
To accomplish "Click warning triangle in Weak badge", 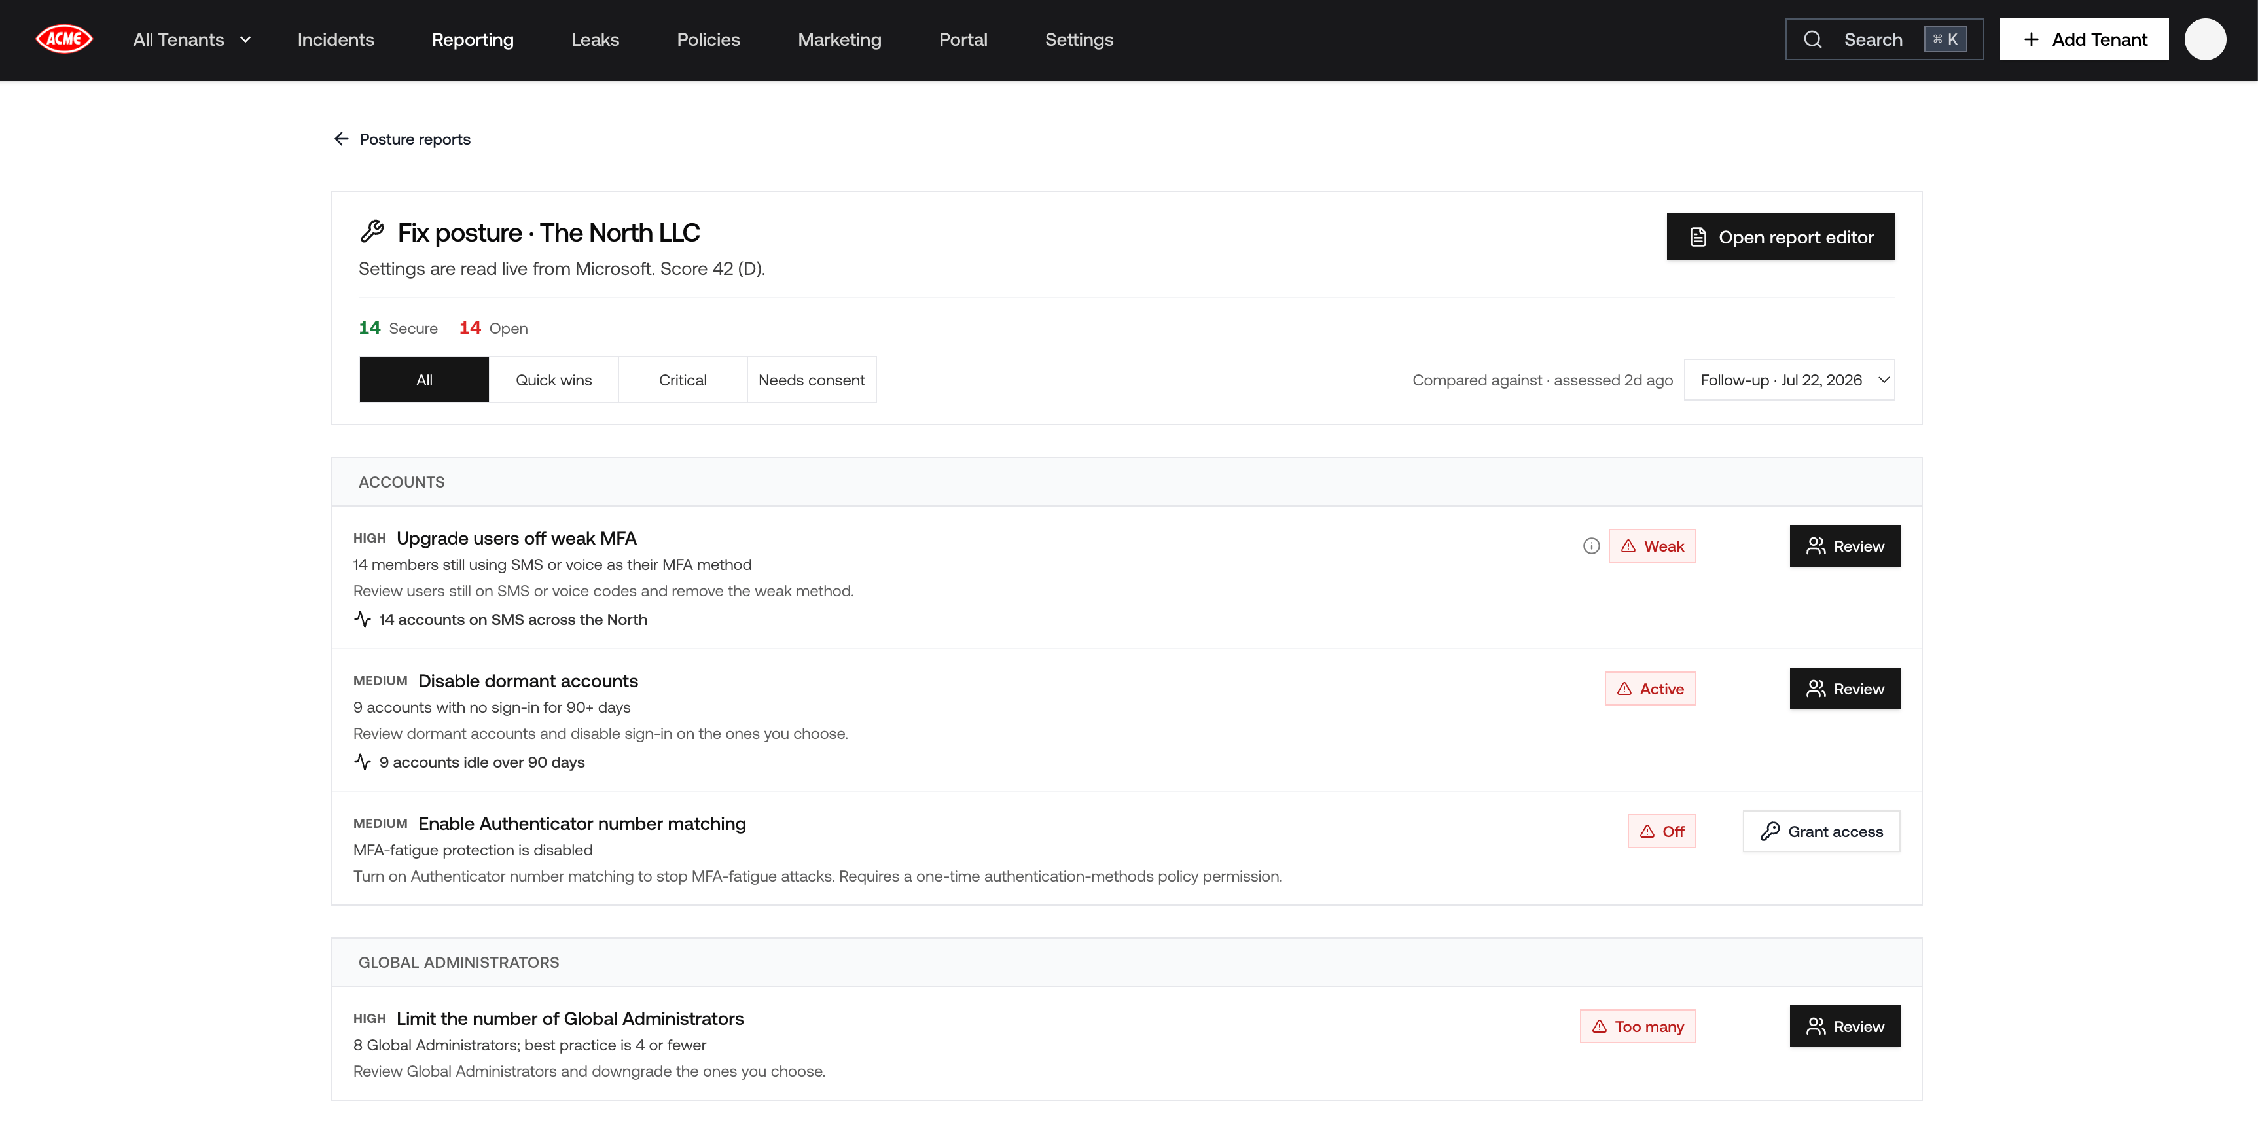I will (x=1628, y=546).
